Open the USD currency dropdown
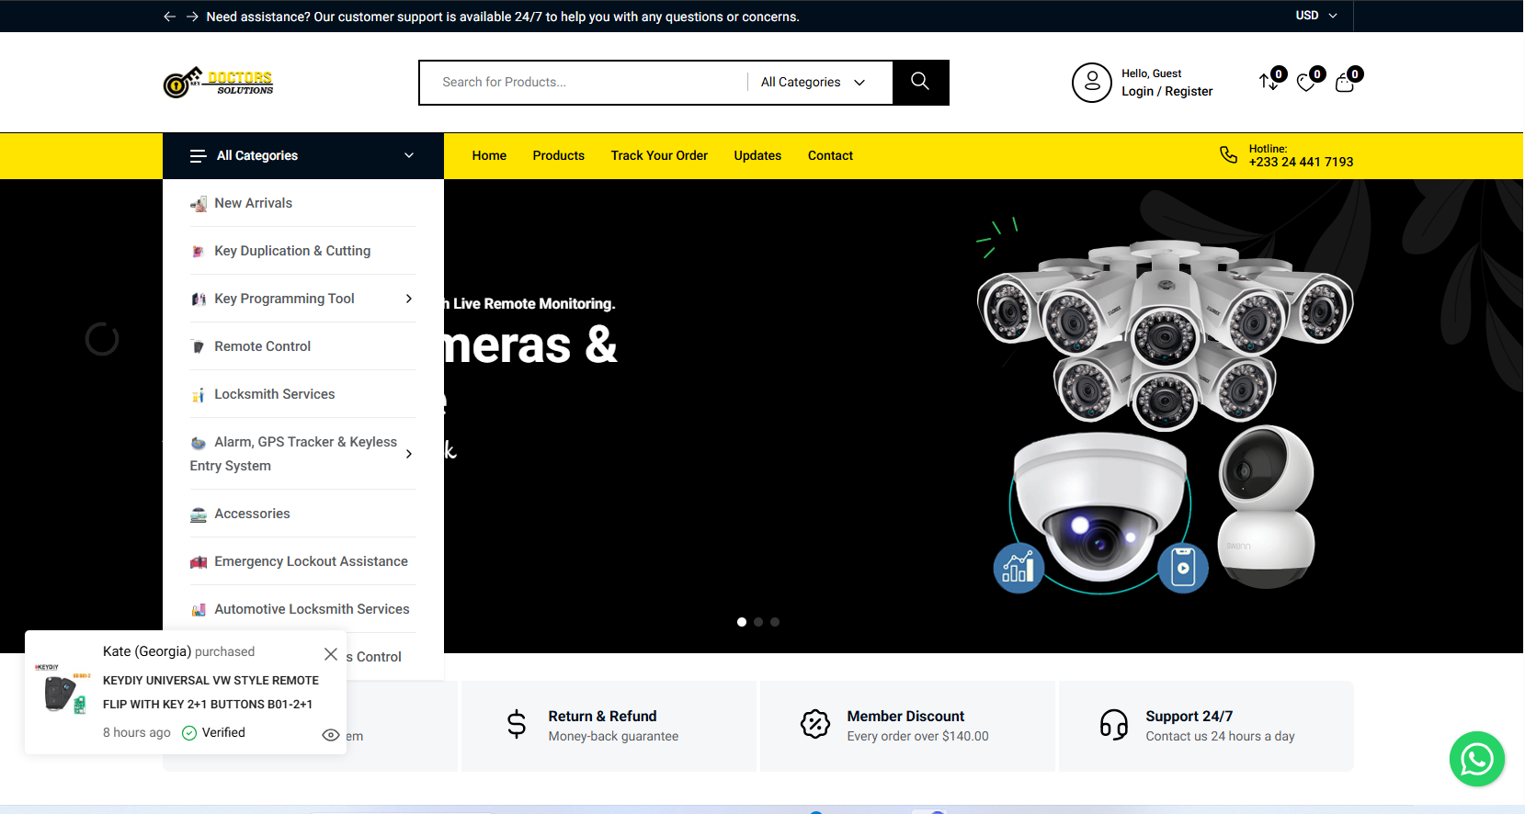The image size is (1525, 814). point(1316,16)
